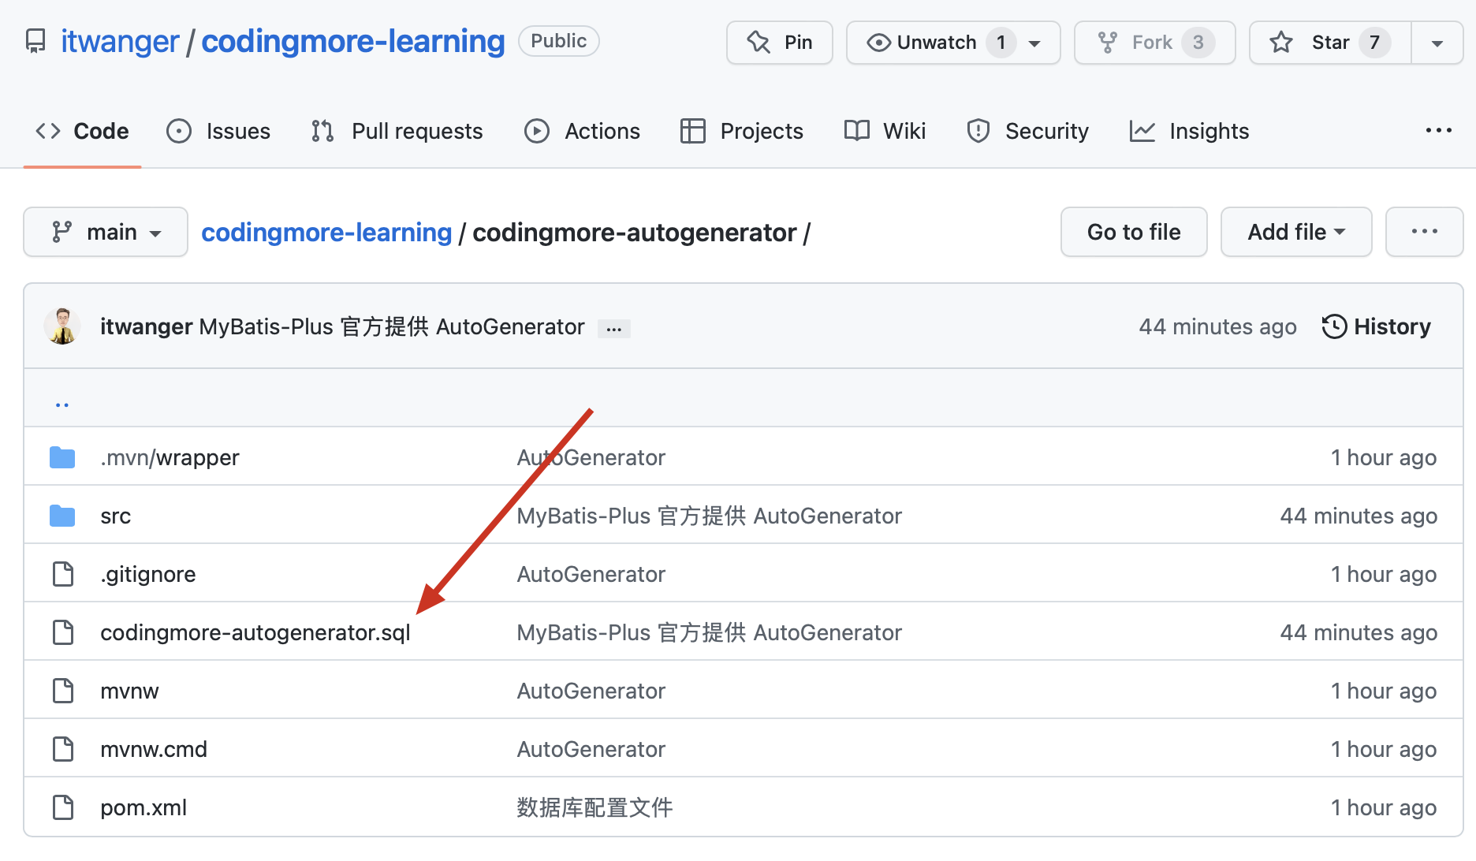Click the src folder icon
1476x861 pixels.
pos(62,516)
